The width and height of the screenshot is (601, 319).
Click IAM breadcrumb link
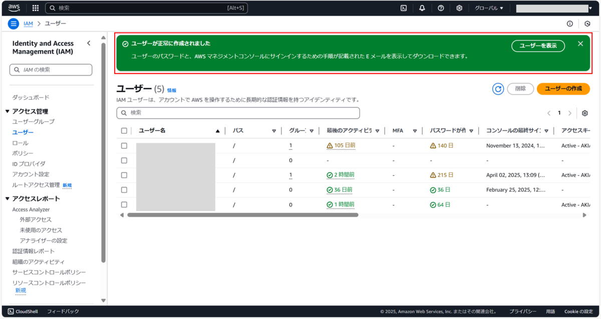pyautogui.click(x=29, y=24)
